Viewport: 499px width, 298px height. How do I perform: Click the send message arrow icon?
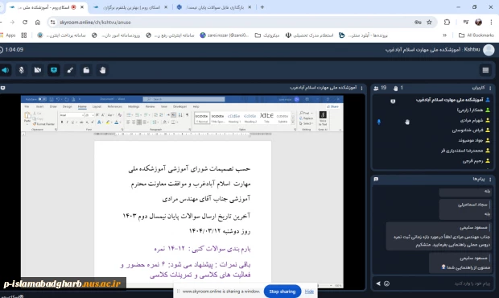(x=378, y=284)
